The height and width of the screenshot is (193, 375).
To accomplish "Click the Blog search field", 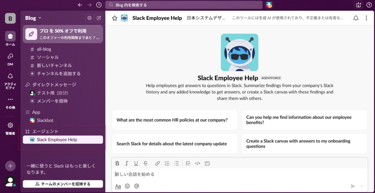I will [x=184, y=5].
